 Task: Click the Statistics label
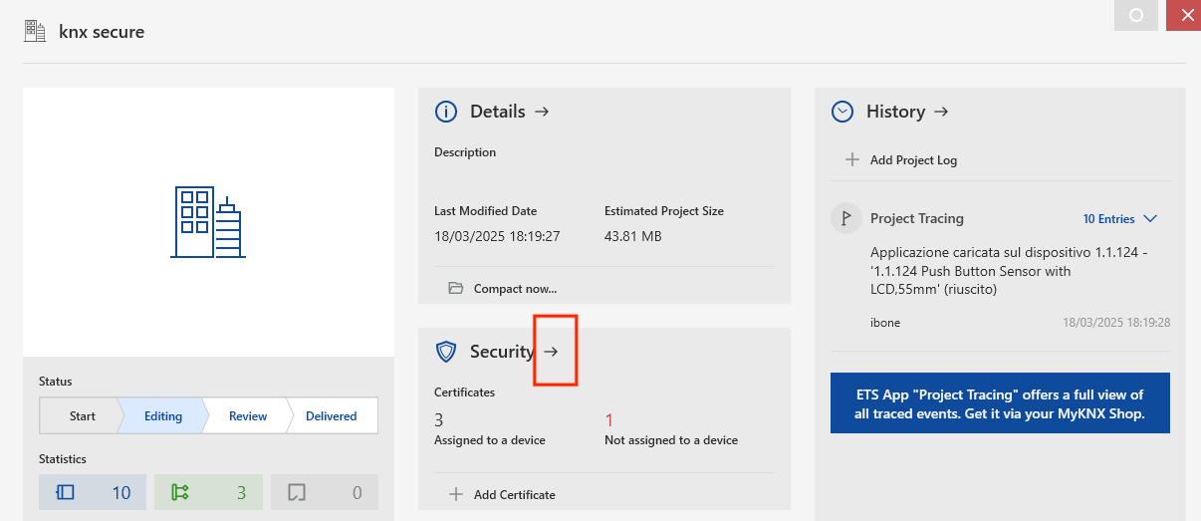click(63, 459)
